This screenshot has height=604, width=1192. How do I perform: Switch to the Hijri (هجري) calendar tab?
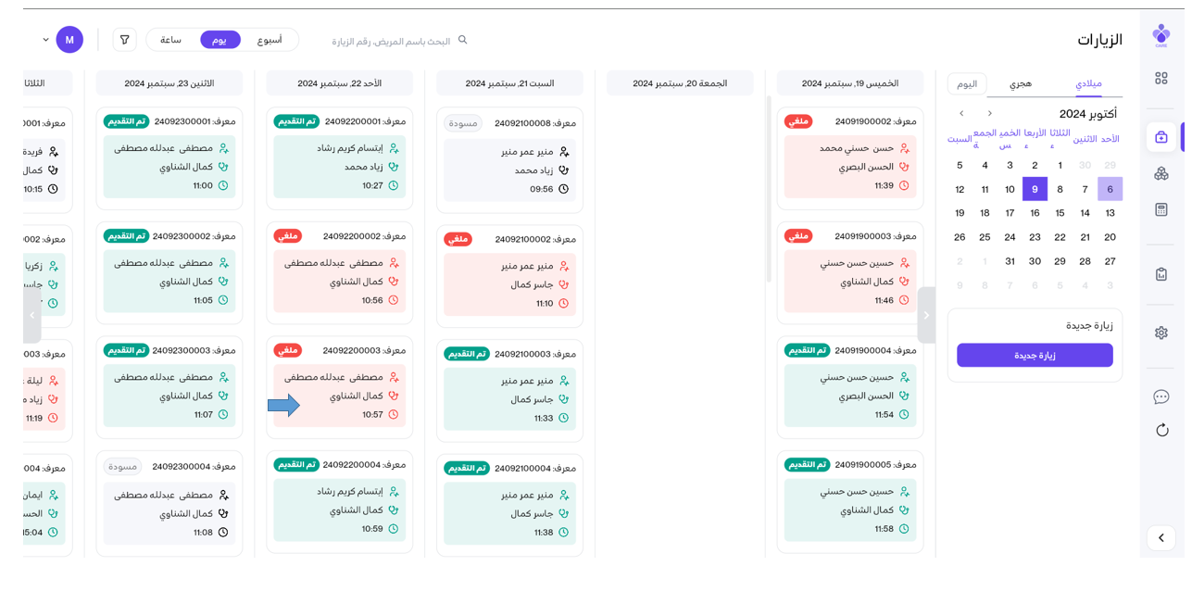[x=1020, y=83]
